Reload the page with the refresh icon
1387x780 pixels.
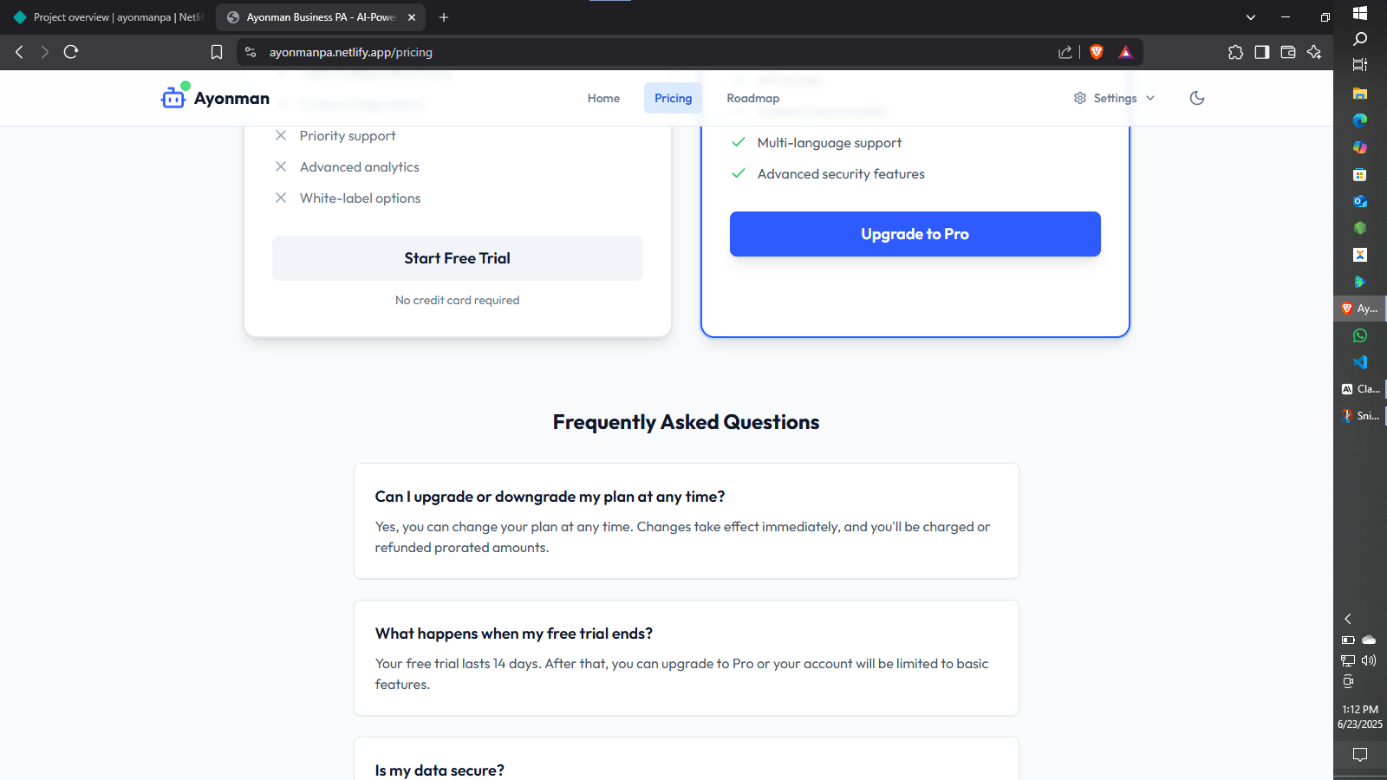(x=71, y=52)
